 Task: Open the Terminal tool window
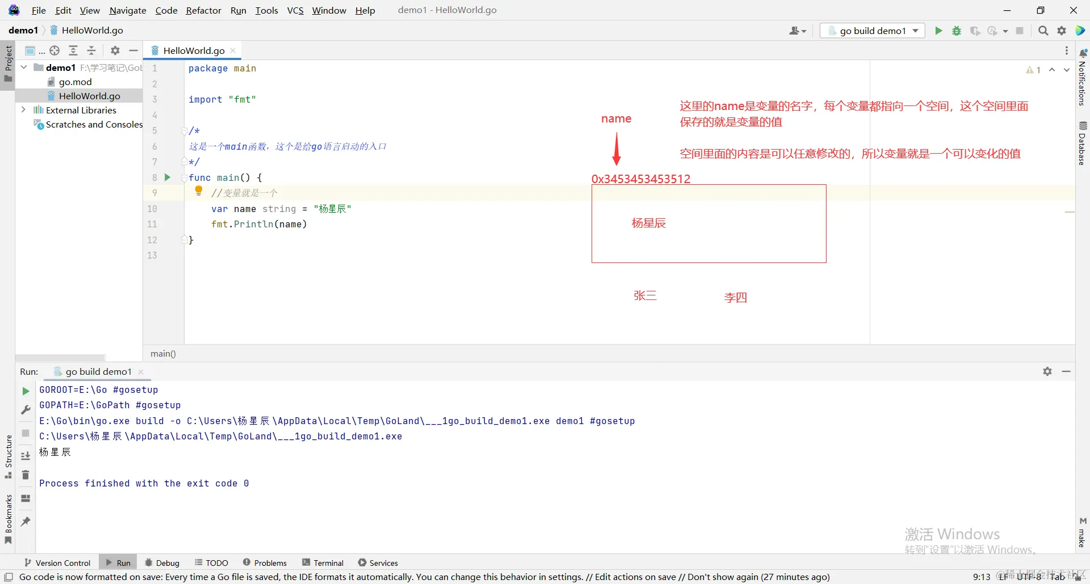(x=322, y=562)
